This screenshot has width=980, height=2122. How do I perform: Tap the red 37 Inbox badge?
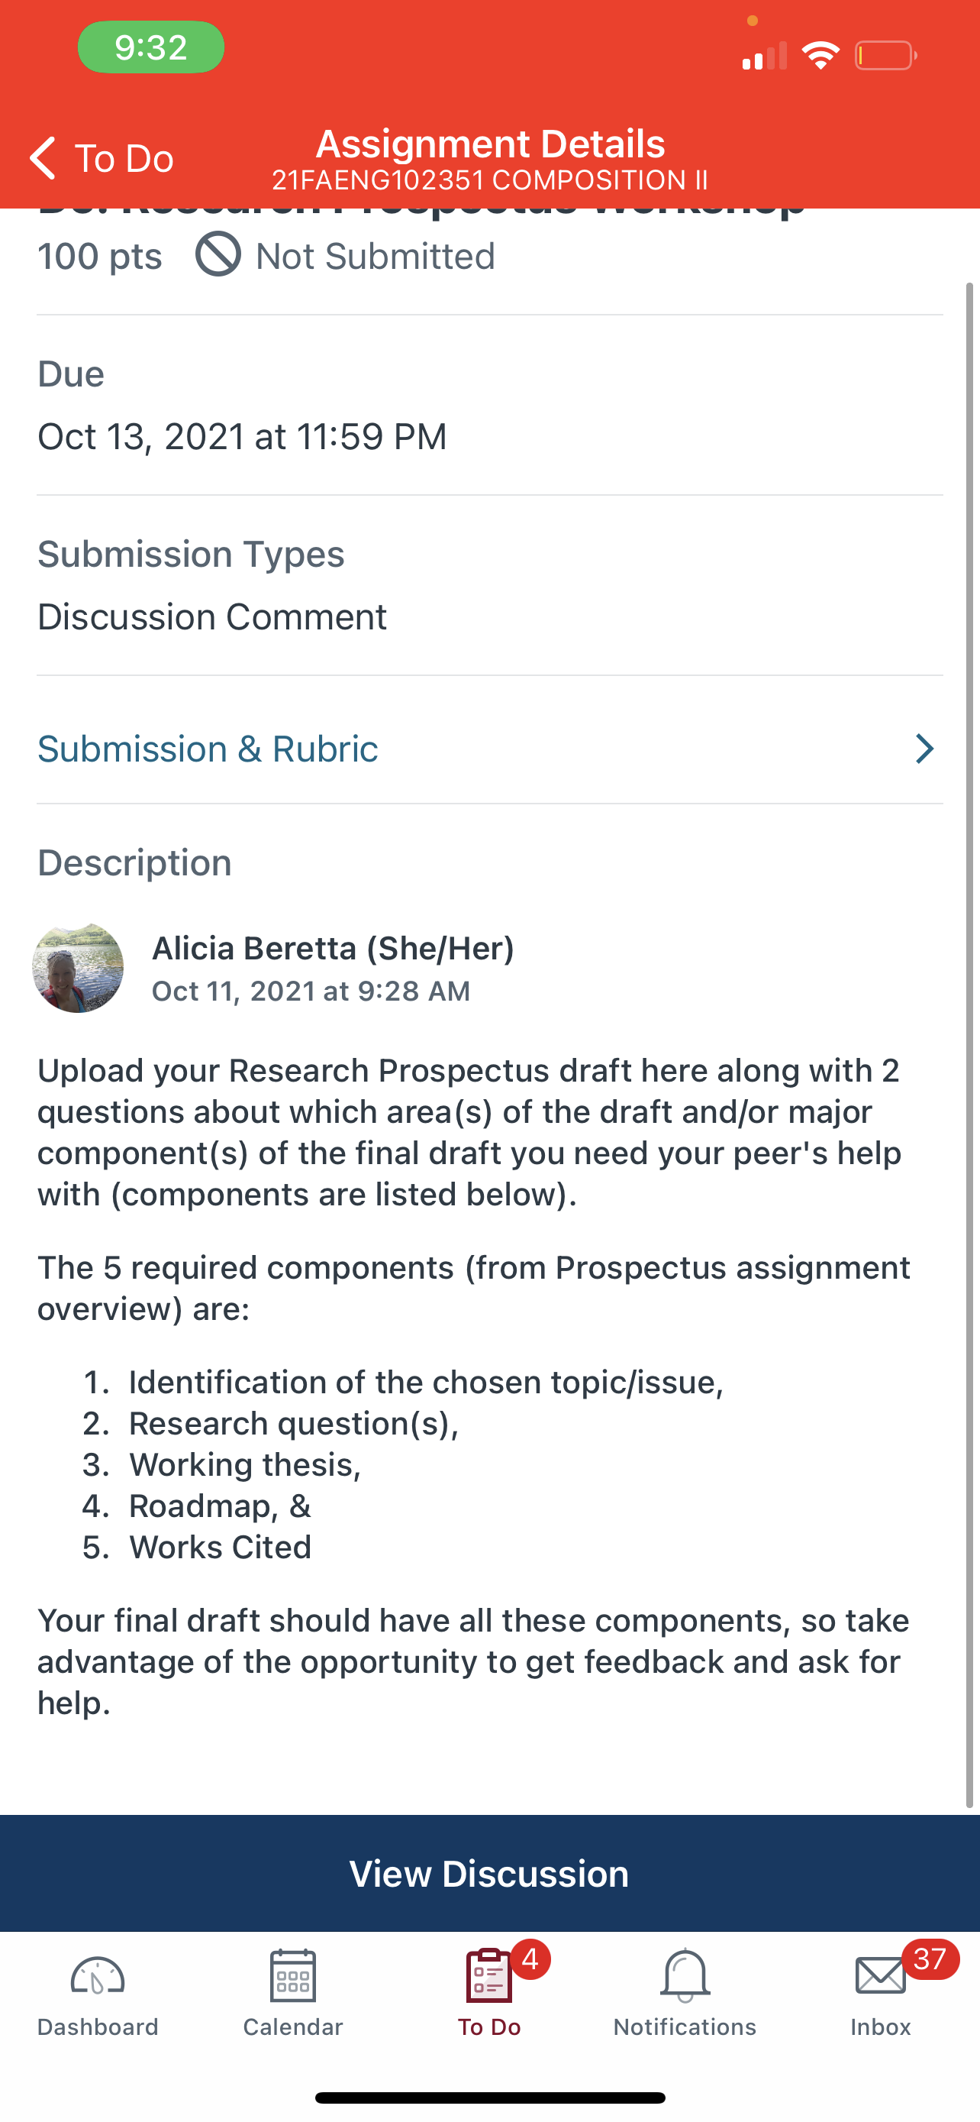[930, 1959]
